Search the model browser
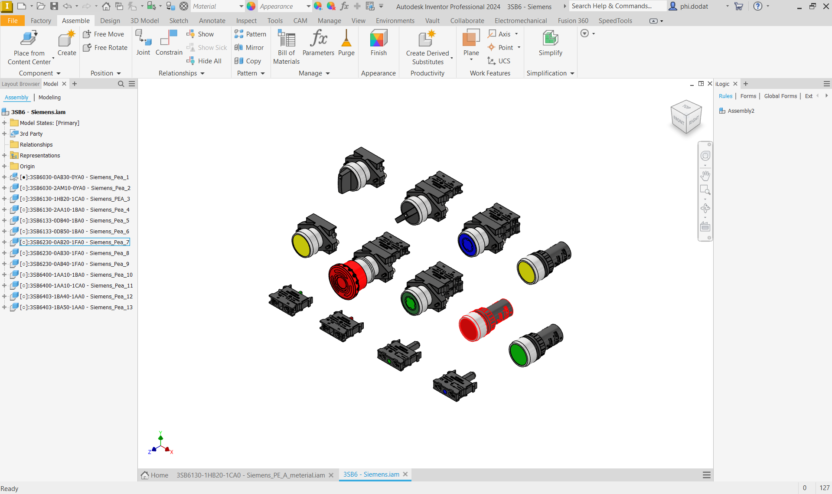Viewport: 832px width, 494px height. pyautogui.click(x=121, y=84)
